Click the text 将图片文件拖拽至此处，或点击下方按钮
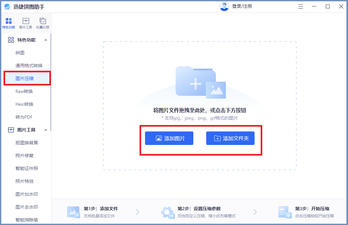The width and height of the screenshot is (348, 225). [x=200, y=110]
